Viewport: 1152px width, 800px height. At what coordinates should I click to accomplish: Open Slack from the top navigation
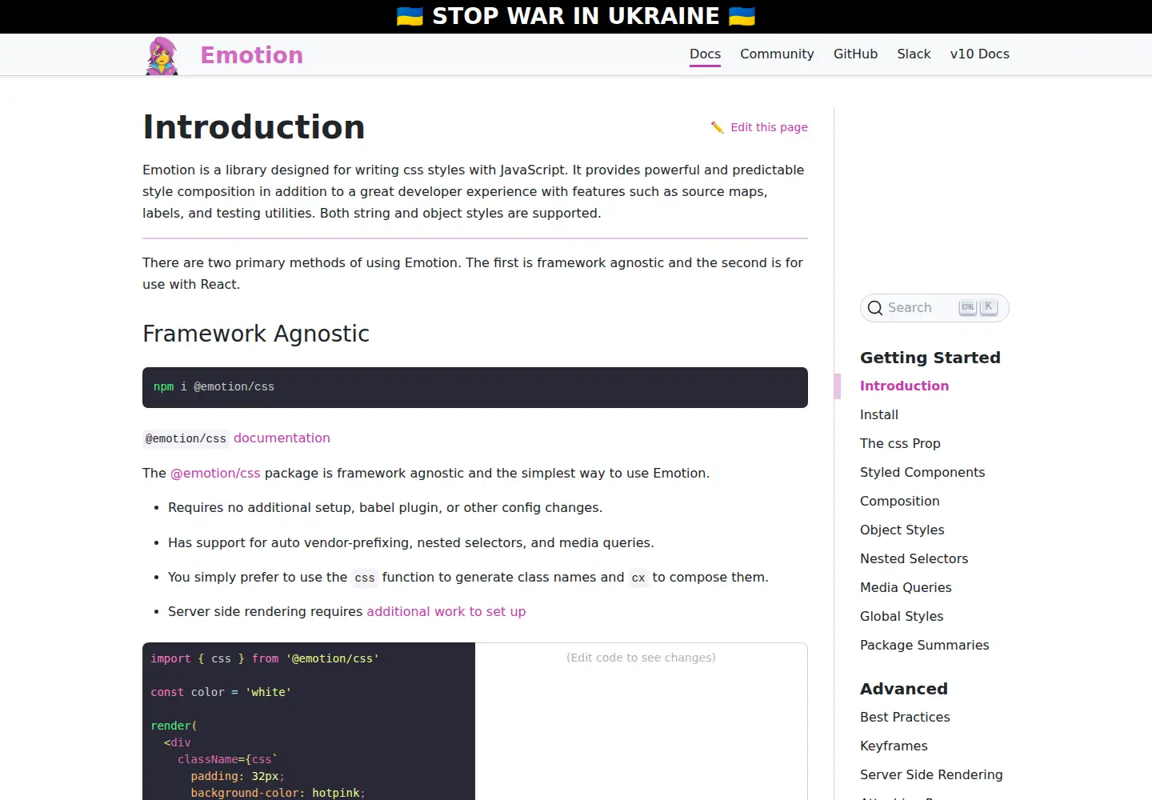coord(914,54)
